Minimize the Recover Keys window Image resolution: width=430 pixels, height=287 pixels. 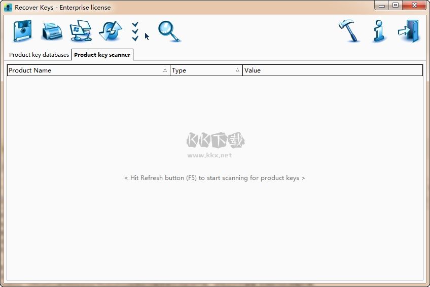pyautogui.click(x=381, y=6)
